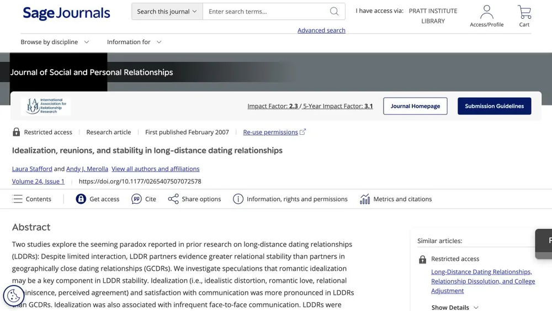This screenshot has height=311, width=552.
Task: Click Information, rights and permissions label
Action: coord(297,199)
